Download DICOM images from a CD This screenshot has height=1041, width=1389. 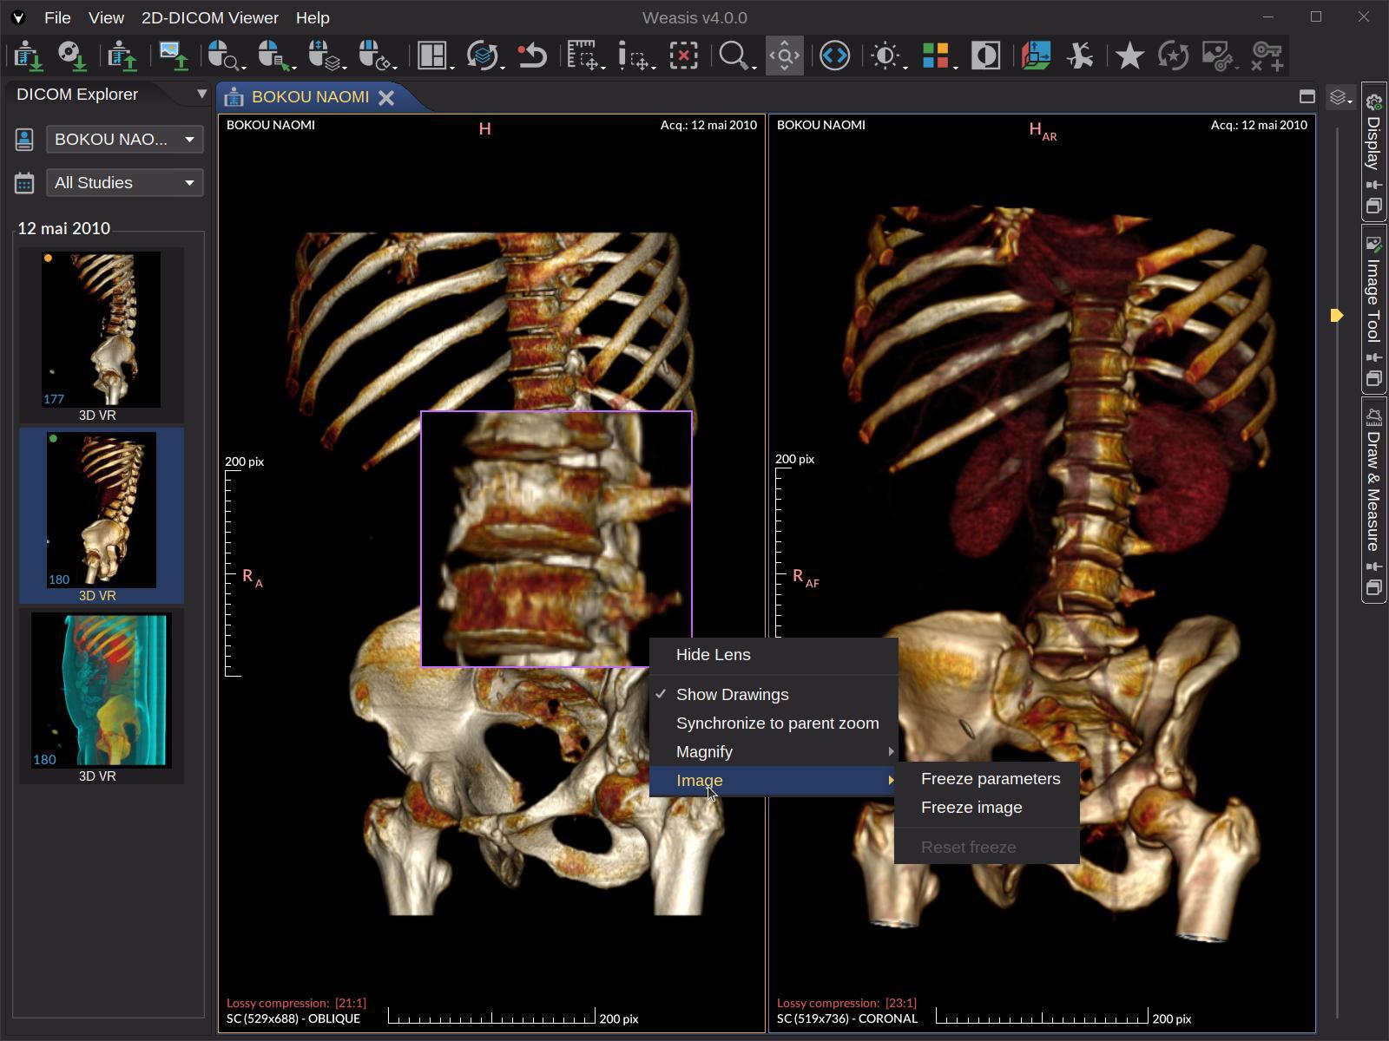(71, 56)
